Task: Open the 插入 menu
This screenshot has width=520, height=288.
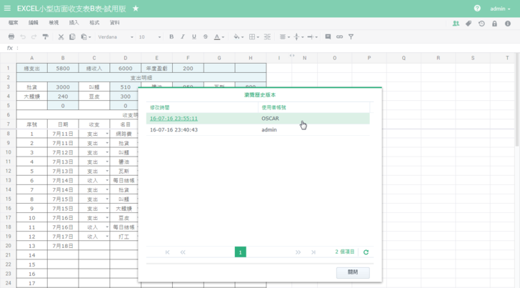Action: tap(74, 23)
